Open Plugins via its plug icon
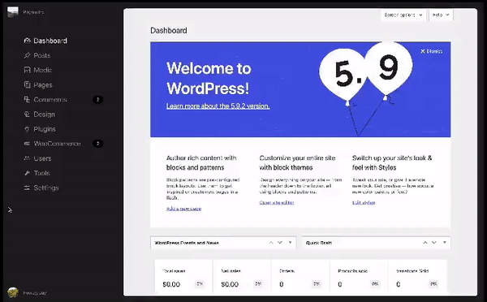The image size is (487, 302). click(x=28, y=129)
